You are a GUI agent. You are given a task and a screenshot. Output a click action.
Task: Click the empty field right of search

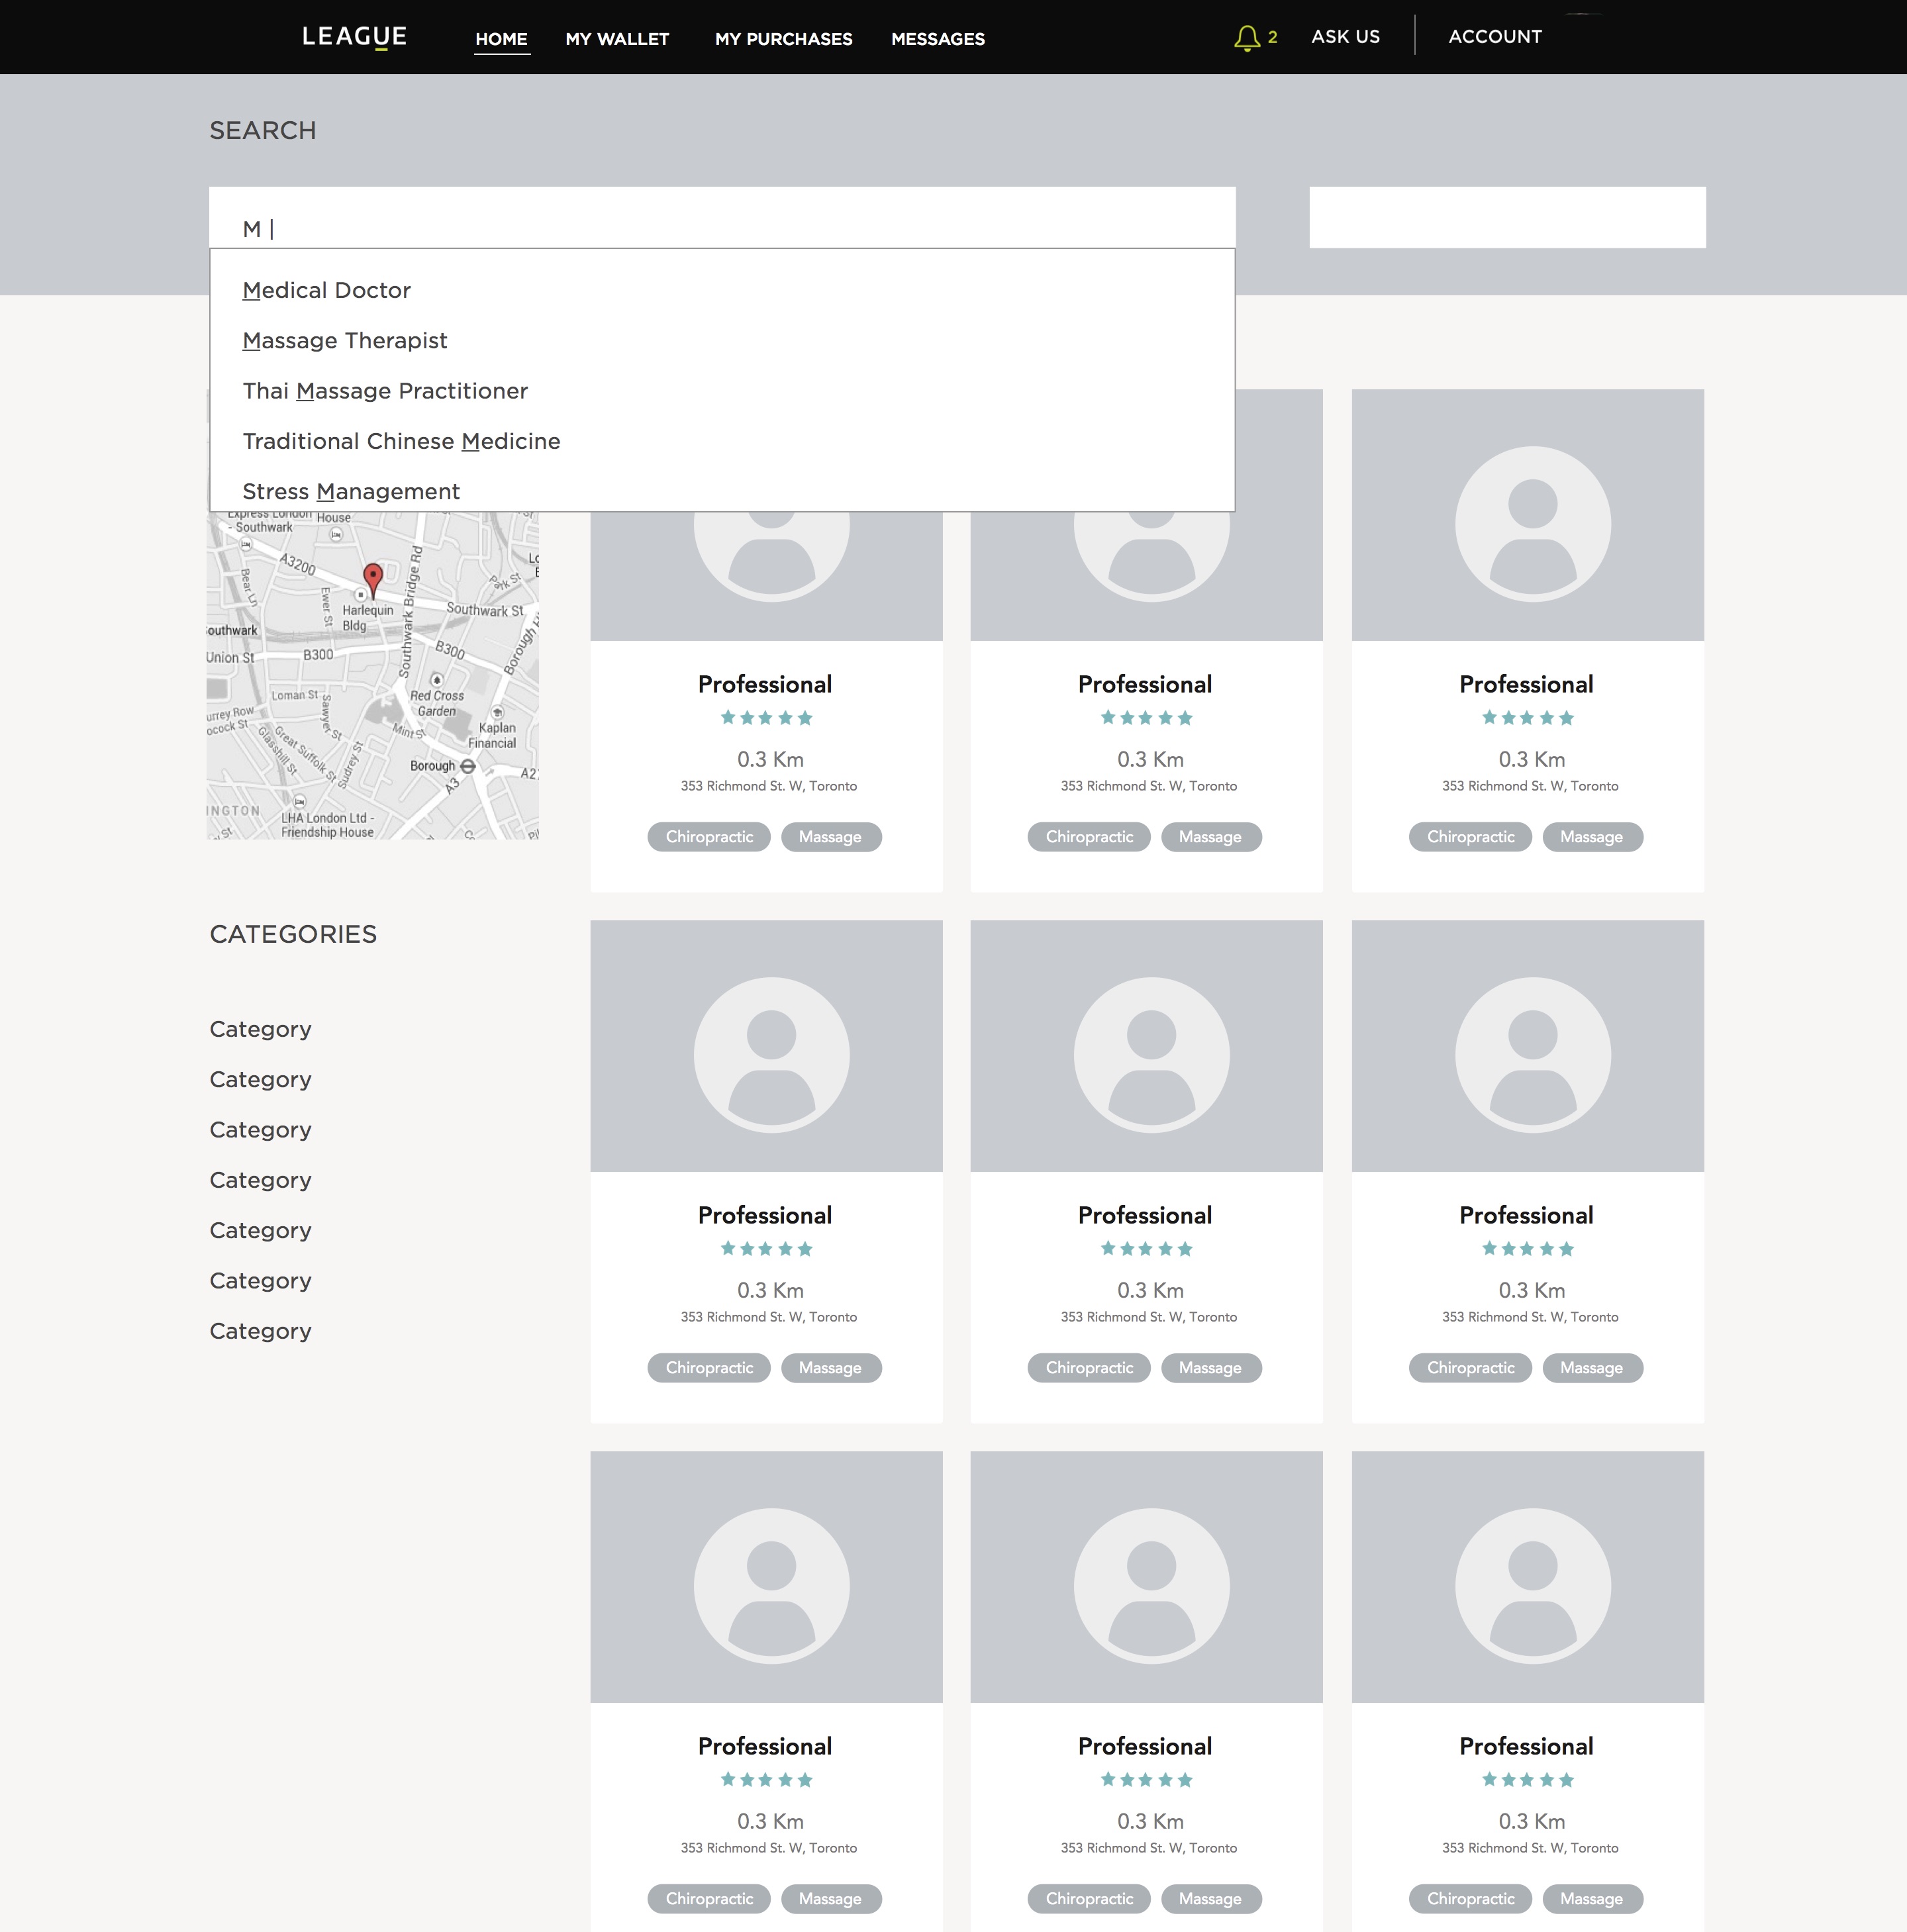click(x=1506, y=217)
